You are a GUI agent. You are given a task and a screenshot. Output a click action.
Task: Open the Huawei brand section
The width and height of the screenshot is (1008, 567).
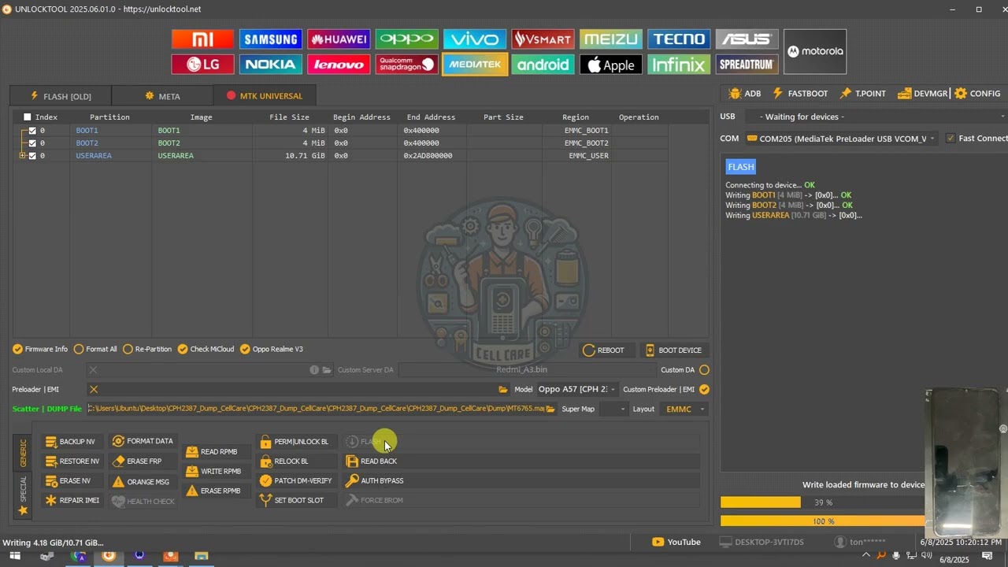[339, 39]
